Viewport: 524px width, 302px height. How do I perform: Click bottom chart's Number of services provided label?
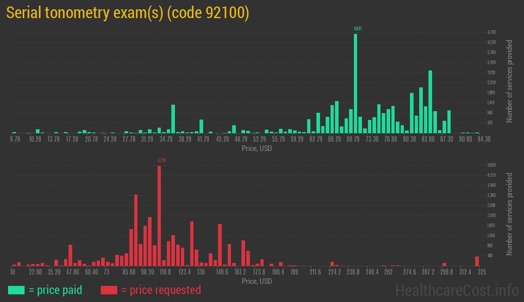click(509, 214)
